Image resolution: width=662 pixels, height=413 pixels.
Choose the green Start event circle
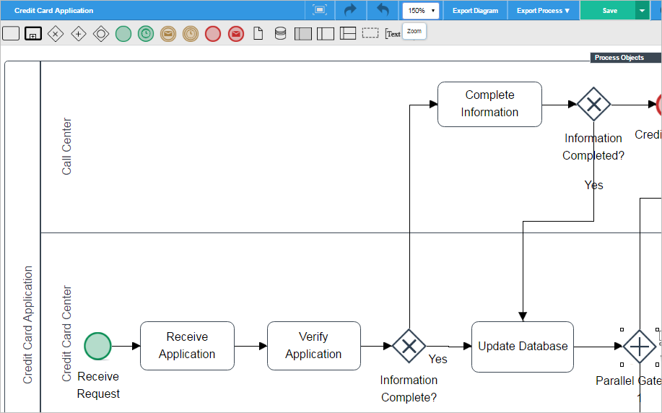[x=123, y=33]
